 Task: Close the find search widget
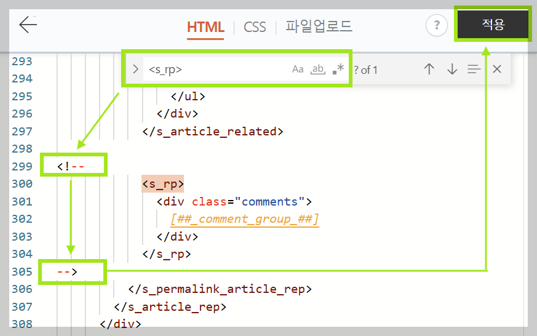(497, 69)
